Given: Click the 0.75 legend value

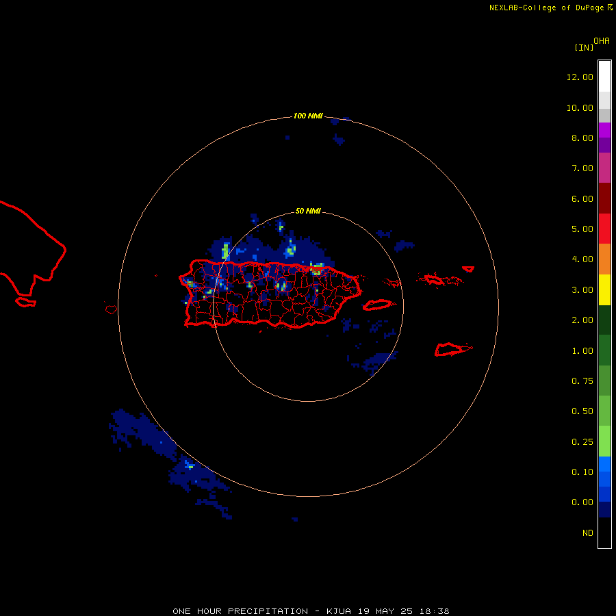Looking at the screenshot, I should point(582,381).
